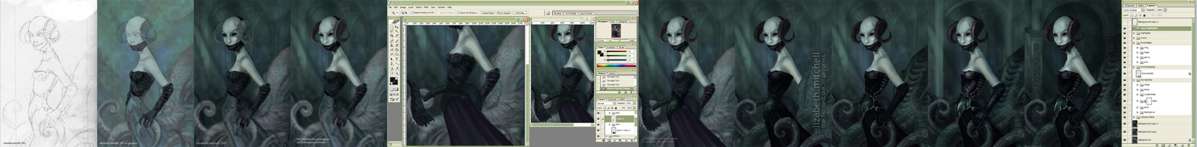This screenshot has height=147, width=1197.
Task: Toggle visibility of the frontmatter group
Action: click(x=1125, y=43)
